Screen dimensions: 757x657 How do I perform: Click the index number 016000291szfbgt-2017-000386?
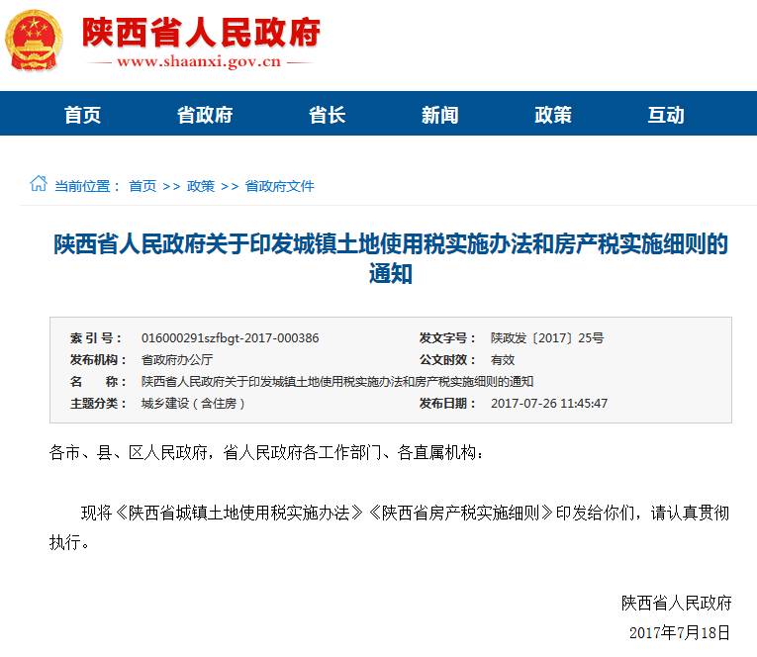point(230,338)
